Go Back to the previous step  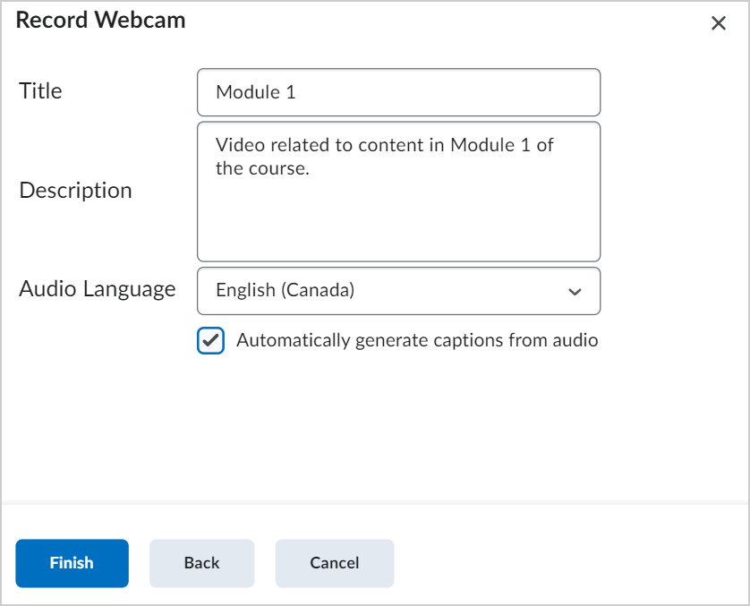(x=201, y=563)
